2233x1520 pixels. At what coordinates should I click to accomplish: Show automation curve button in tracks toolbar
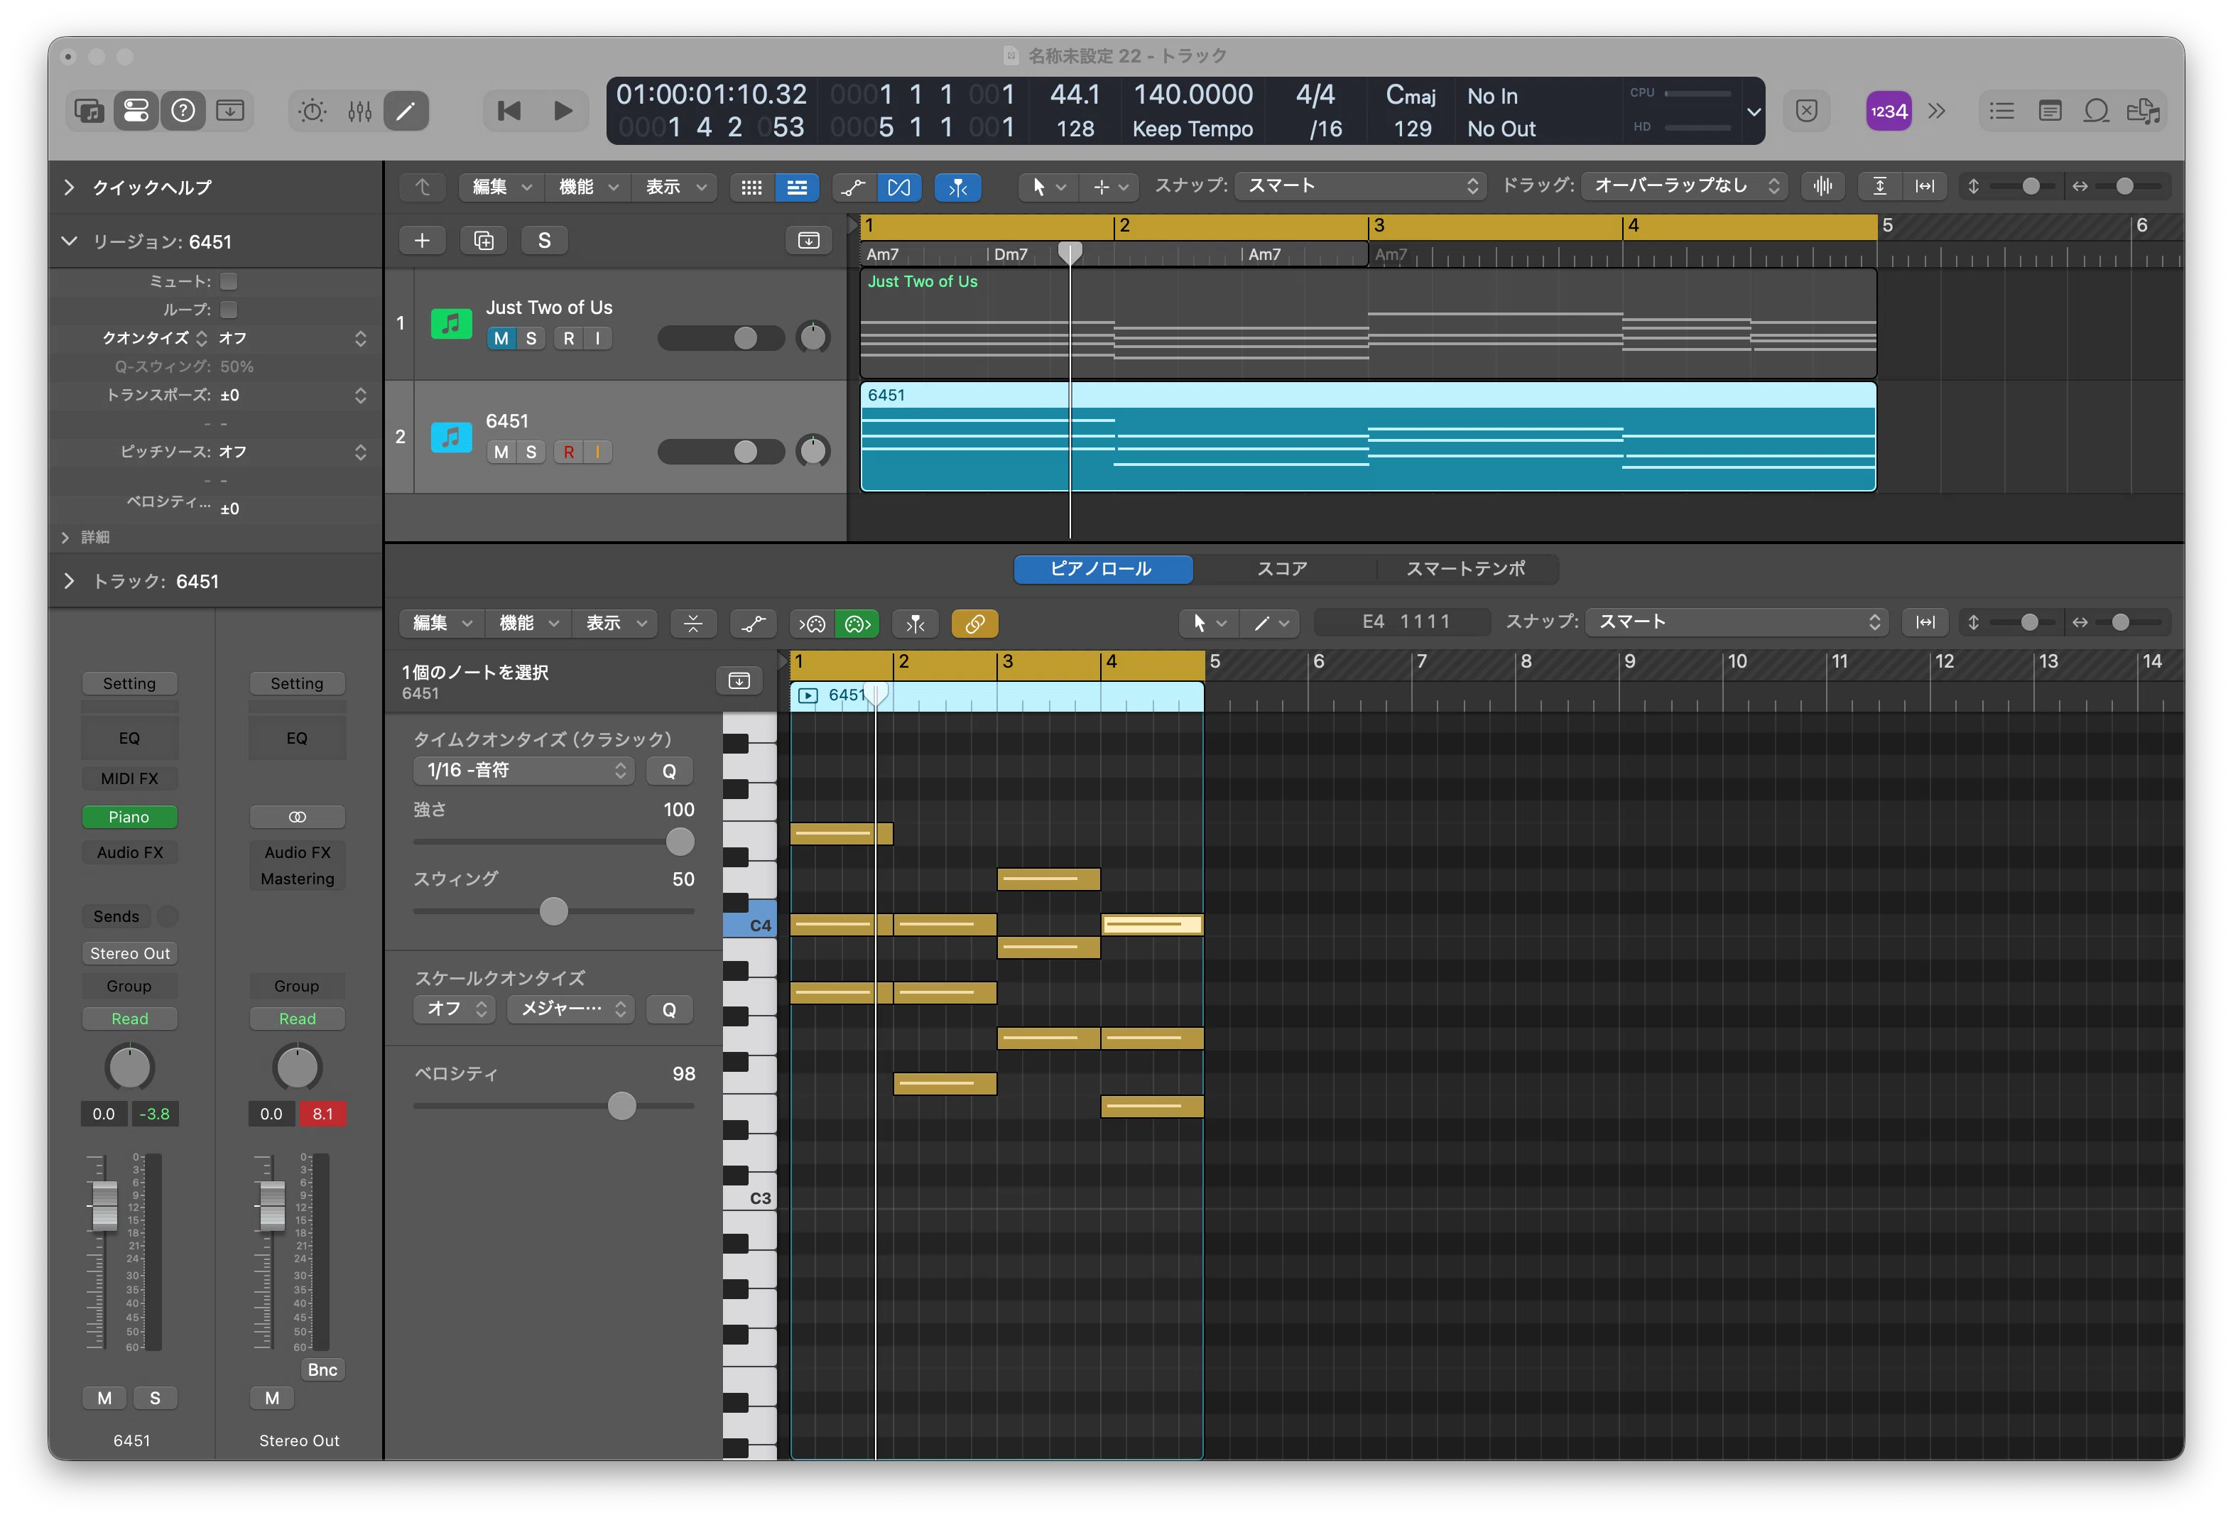[x=853, y=188]
